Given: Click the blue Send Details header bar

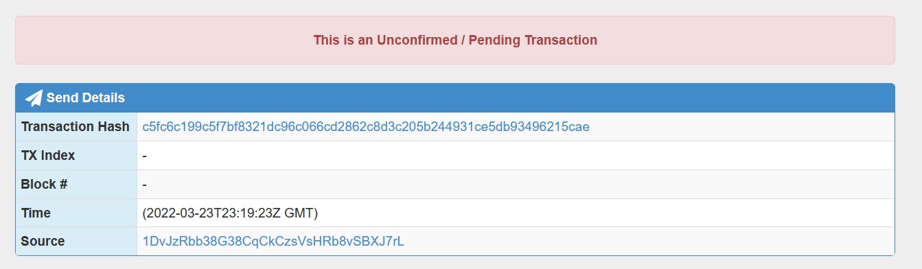Looking at the screenshot, I should pos(455,98).
